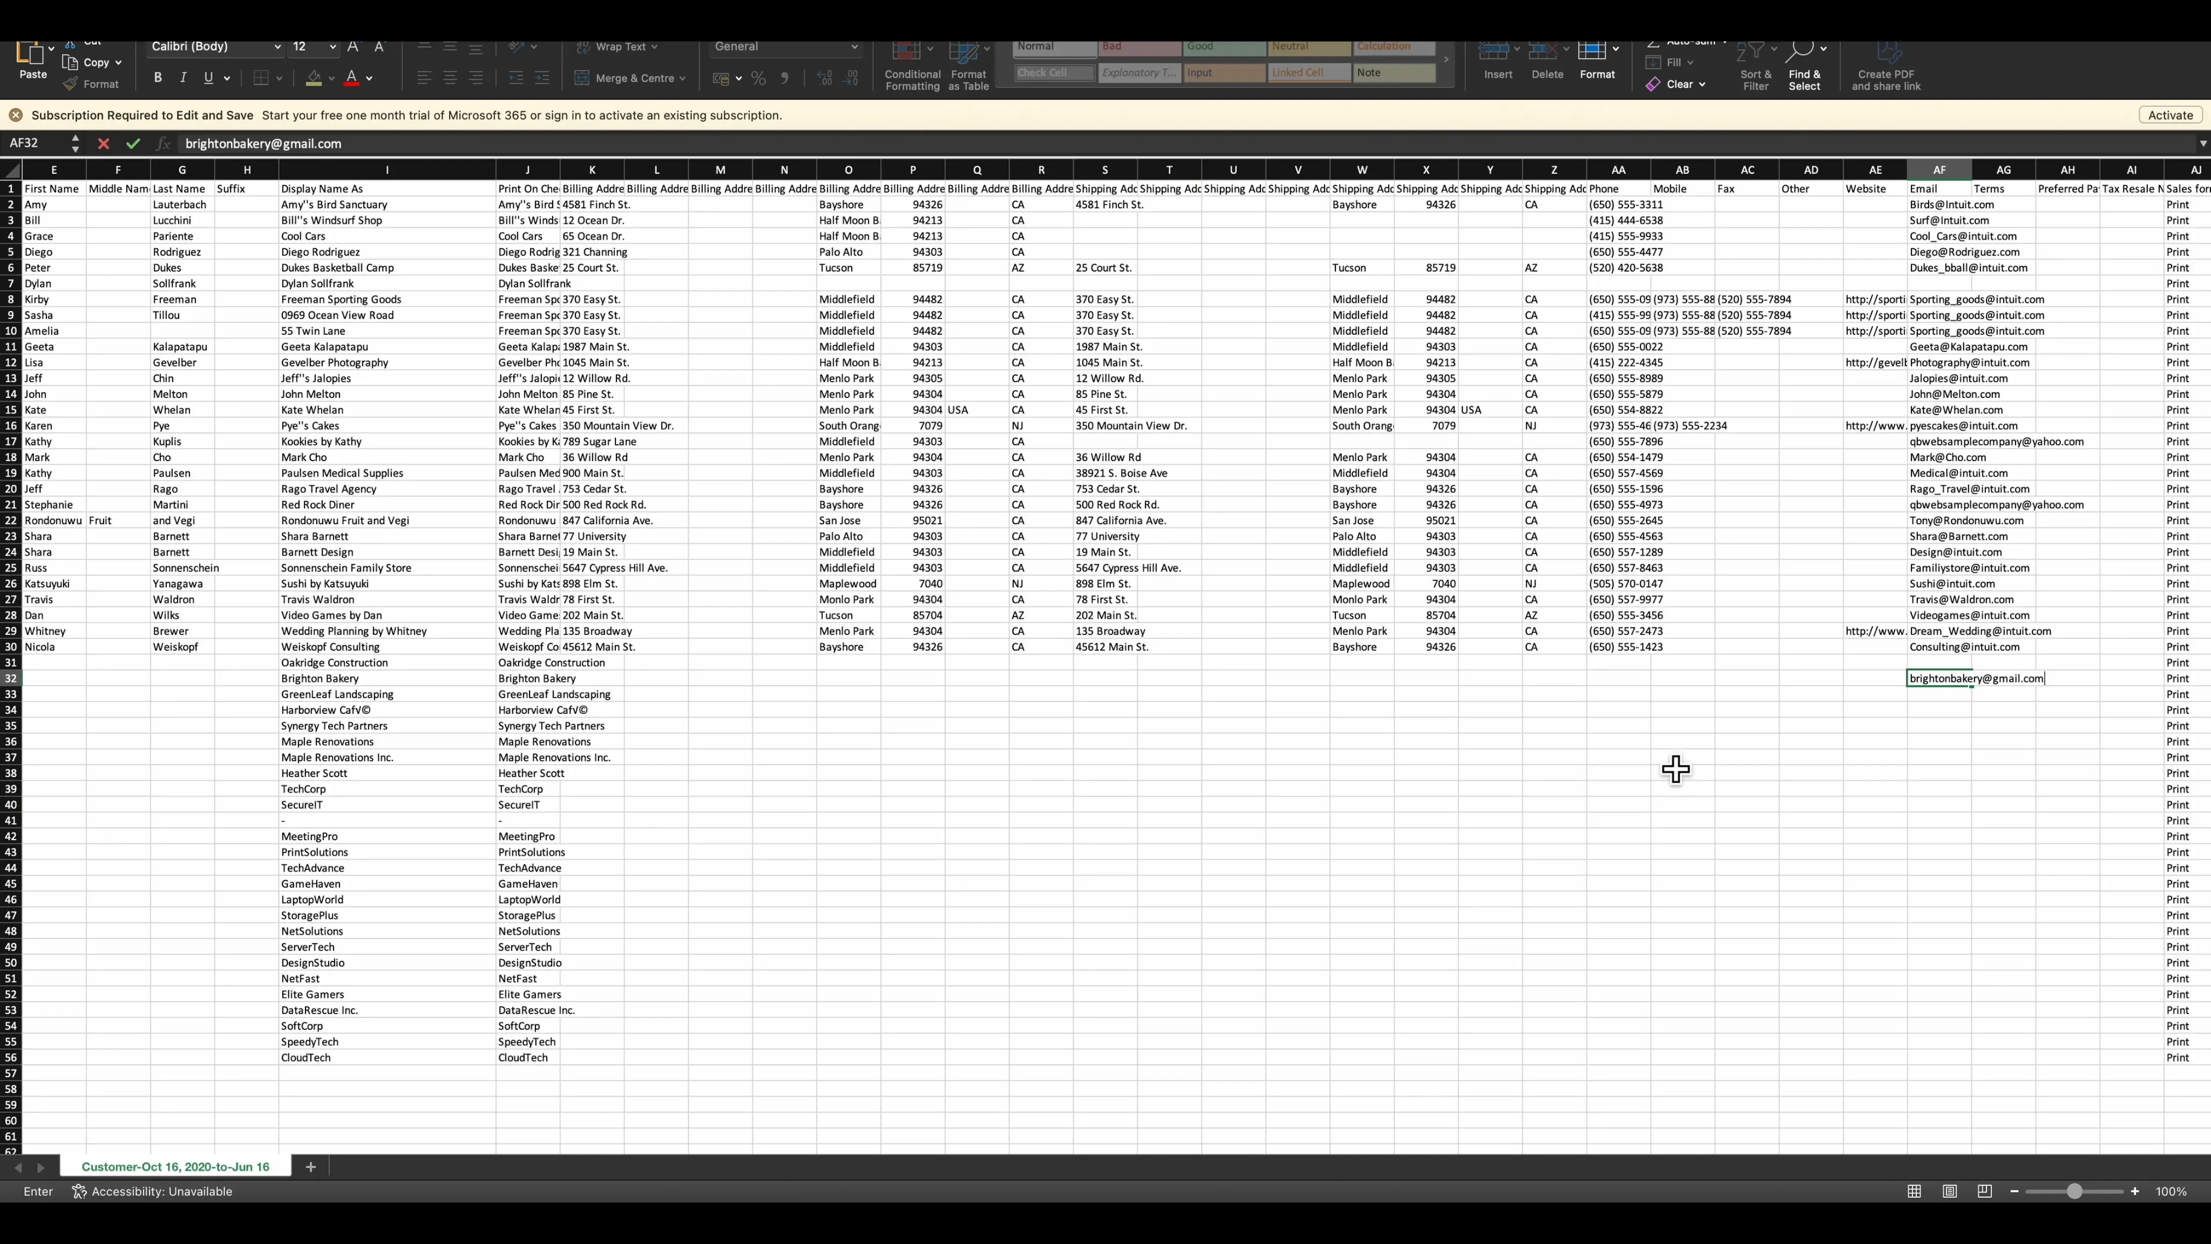Image resolution: width=2211 pixels, height=1244 pixels.
Task: Click the zoom in plus button
Action: click(2135, 1192)
